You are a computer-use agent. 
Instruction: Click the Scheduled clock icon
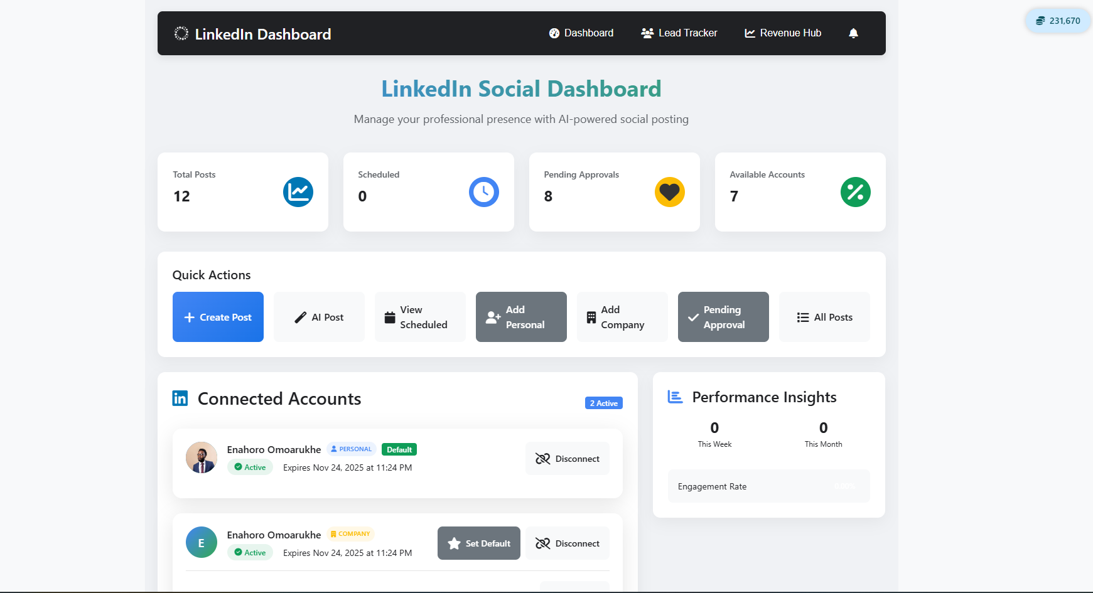484,192
